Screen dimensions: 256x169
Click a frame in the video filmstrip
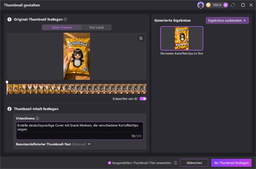[77, 89]
